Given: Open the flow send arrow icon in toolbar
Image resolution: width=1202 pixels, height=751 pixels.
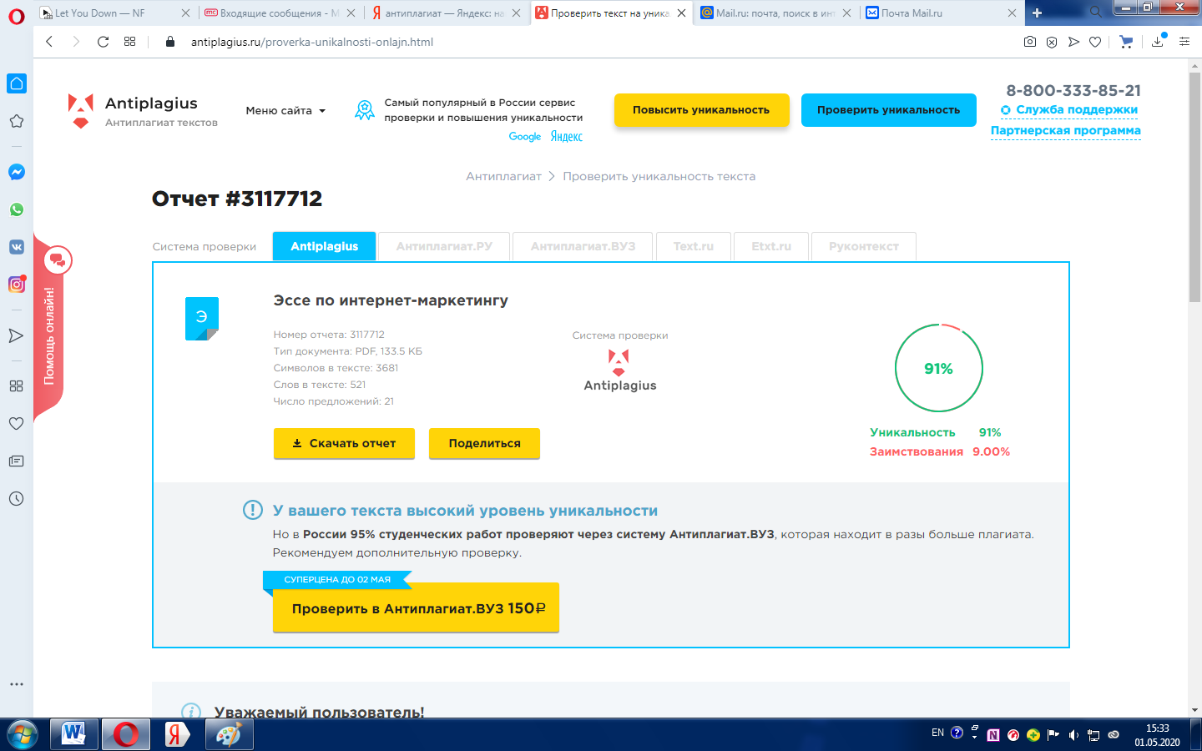Looking at the screenshot, I should [1073, 42].
